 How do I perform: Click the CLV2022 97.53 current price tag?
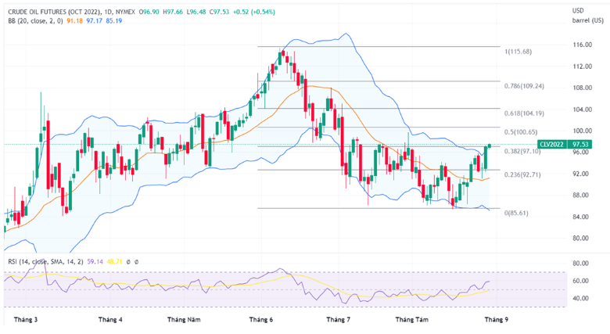point(565,145)
